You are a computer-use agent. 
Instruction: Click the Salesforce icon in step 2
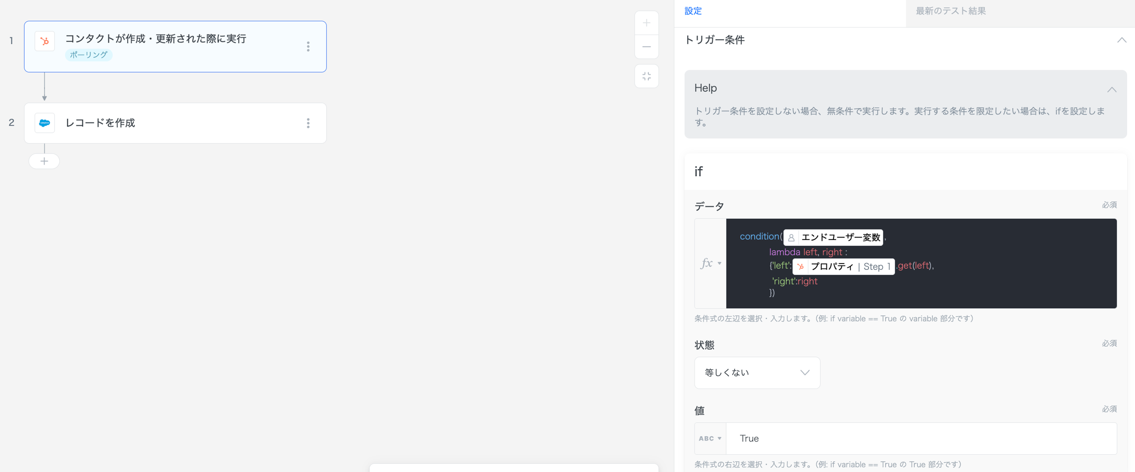44,123
